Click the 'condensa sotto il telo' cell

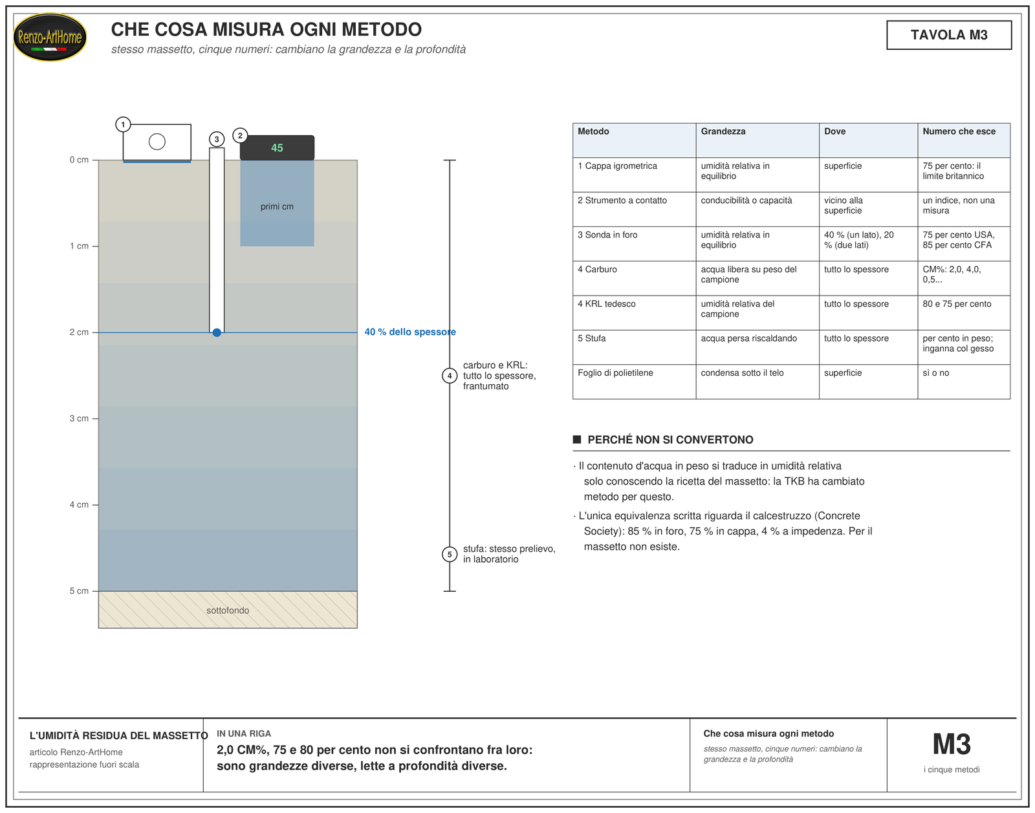[757, 382]
